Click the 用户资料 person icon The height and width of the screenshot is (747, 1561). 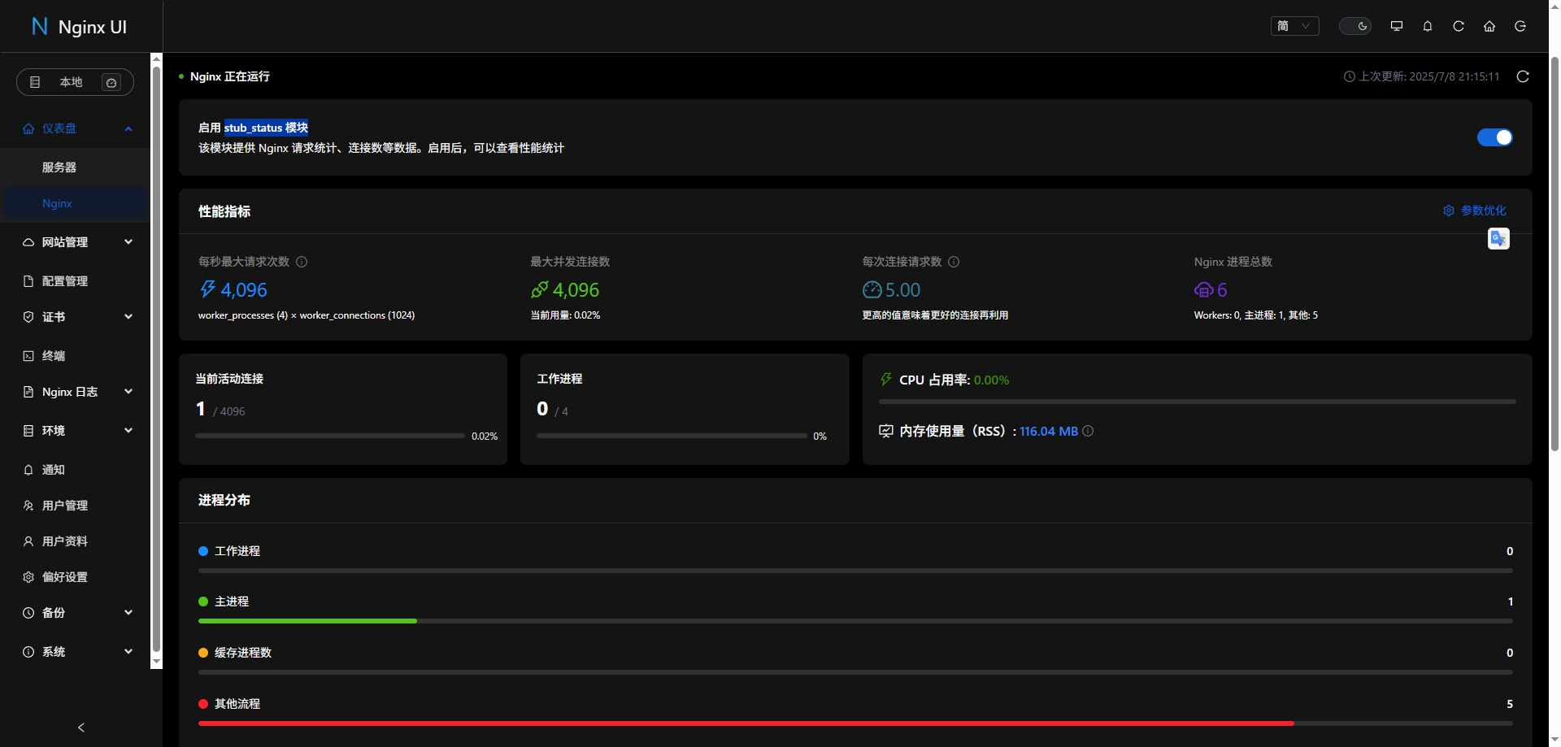(28, 541)
